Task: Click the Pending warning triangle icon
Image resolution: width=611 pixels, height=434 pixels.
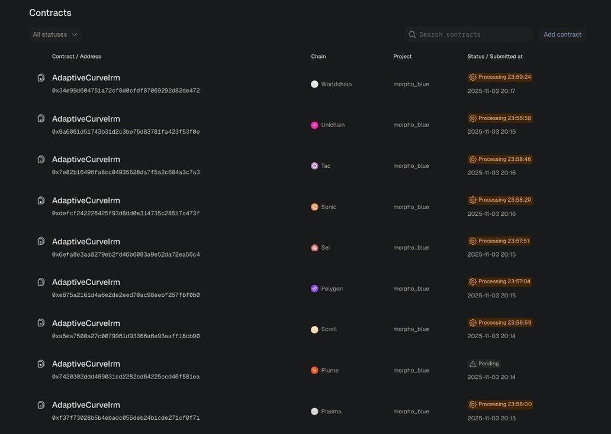Action: click(x=472, y=364)
